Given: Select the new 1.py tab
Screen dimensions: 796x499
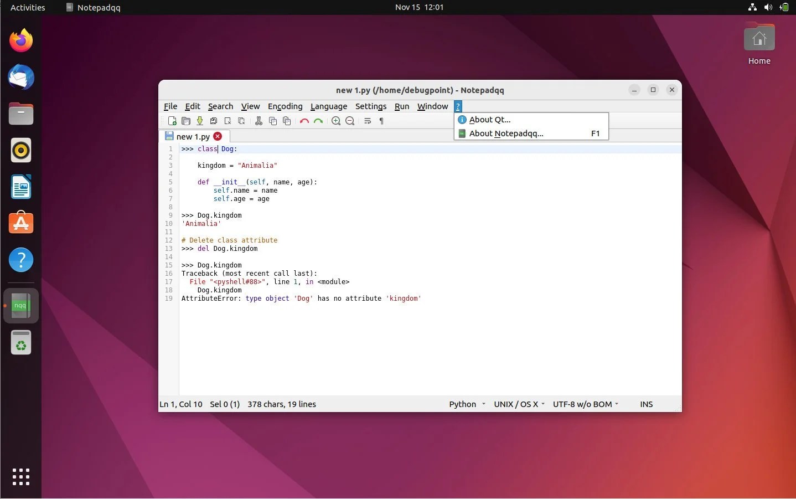Looking at the screenshot, I should point(193,136).
